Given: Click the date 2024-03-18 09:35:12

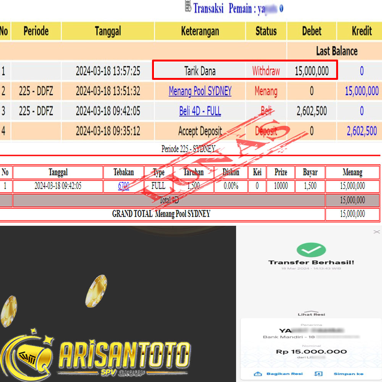Looking at the screenshot, I should point(108,131).
